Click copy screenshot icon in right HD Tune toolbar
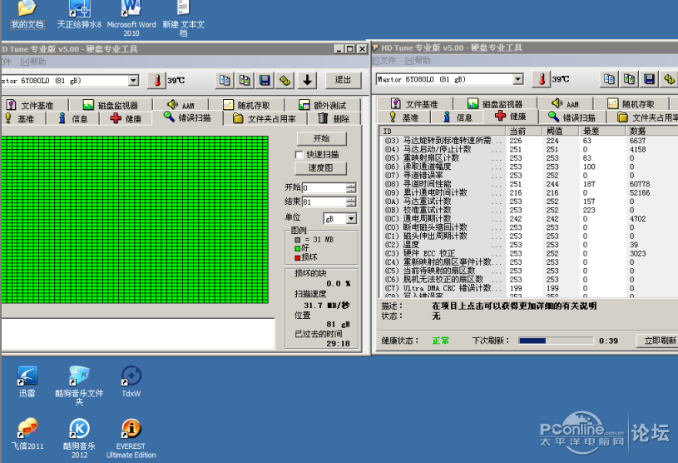Image resolution: width=678 pixels, height=463 pixels. click(629, 79)
